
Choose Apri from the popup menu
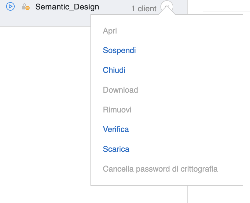click(110, 31)
